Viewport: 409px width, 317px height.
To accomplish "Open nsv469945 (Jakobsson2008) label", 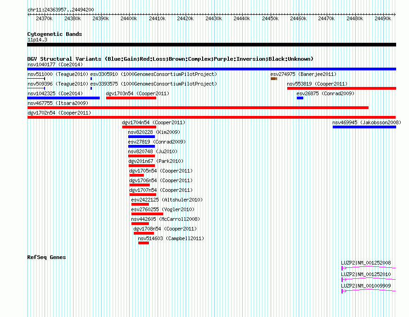I will pos(367,122).
